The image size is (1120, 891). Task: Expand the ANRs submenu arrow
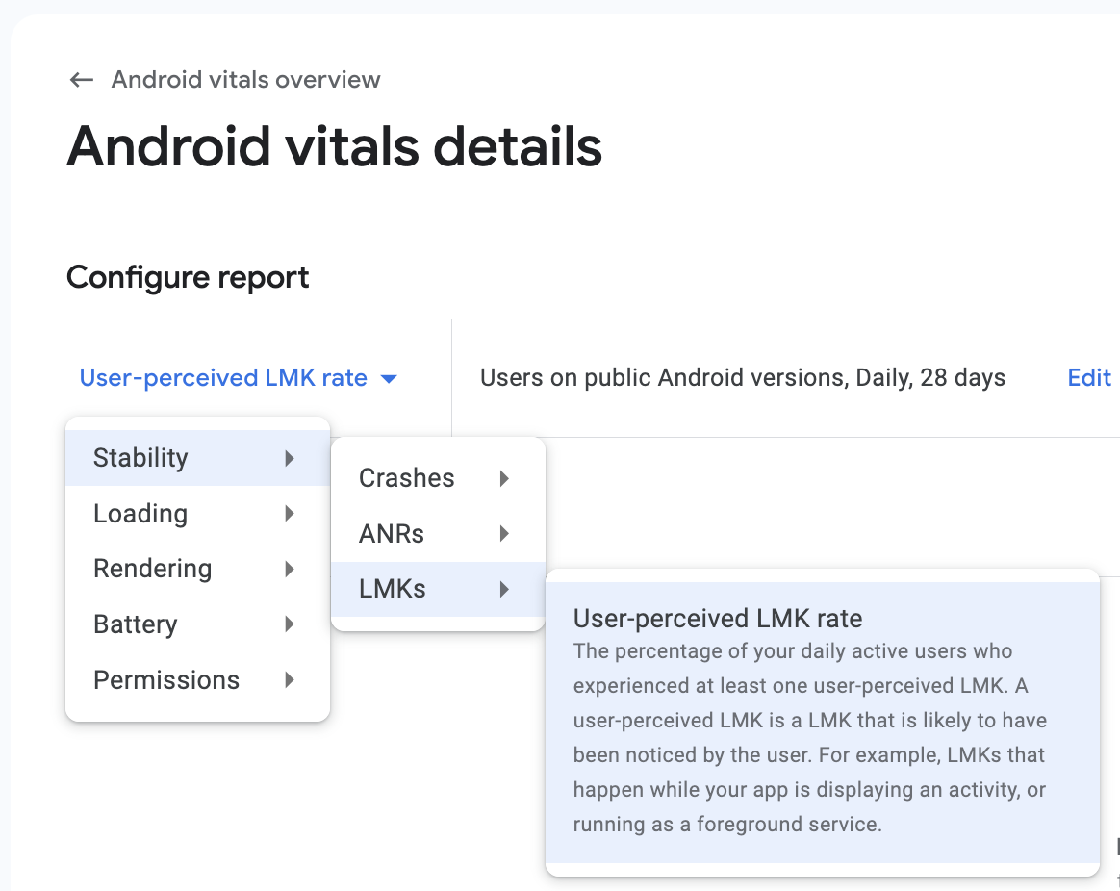[504, 533]
